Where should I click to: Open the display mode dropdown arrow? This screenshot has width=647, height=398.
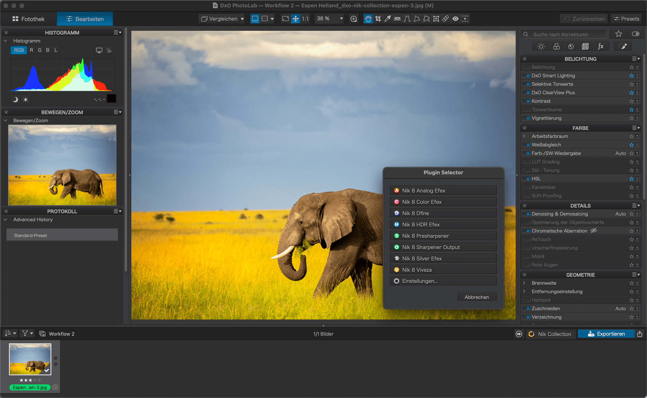point(272,19)
